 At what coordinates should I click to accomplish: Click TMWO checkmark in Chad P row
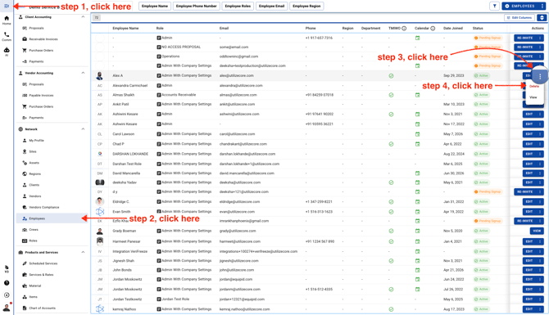tap(391, 144)
